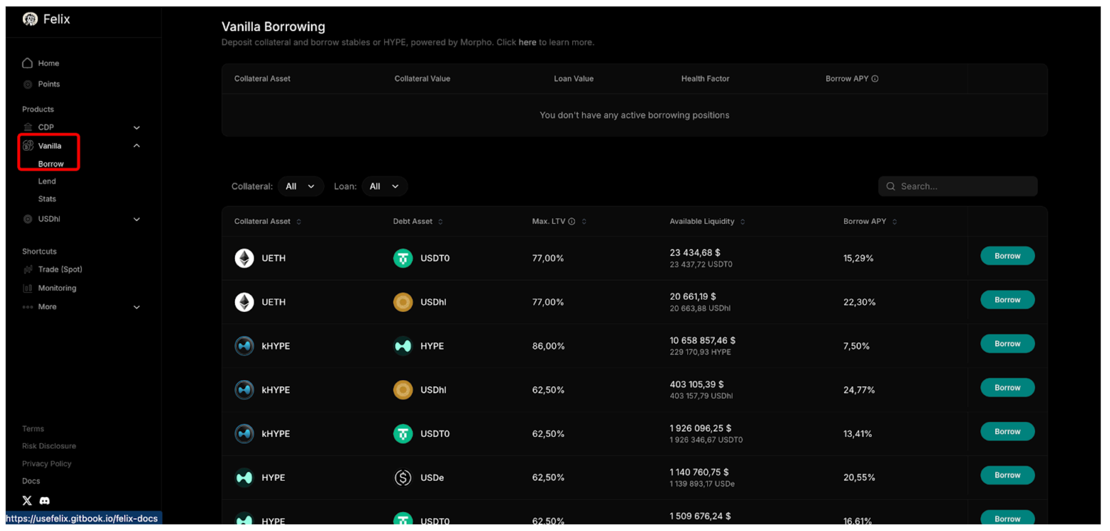Viewport: 1110px width, 531px height.
Task: Click the Borrow APY info icon in positions header
Action: coord(875,79)
